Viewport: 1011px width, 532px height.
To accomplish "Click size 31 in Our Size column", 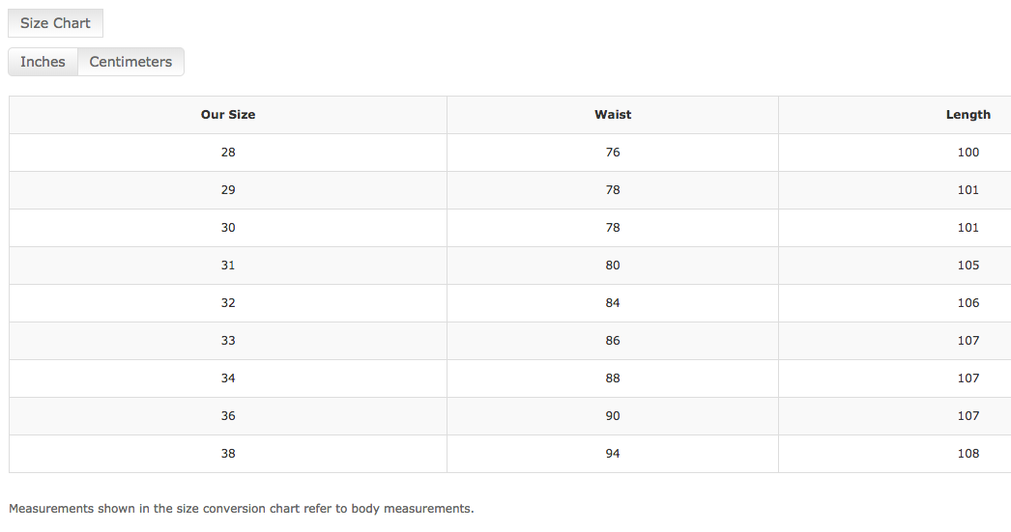I will click(x=228, y=266).
